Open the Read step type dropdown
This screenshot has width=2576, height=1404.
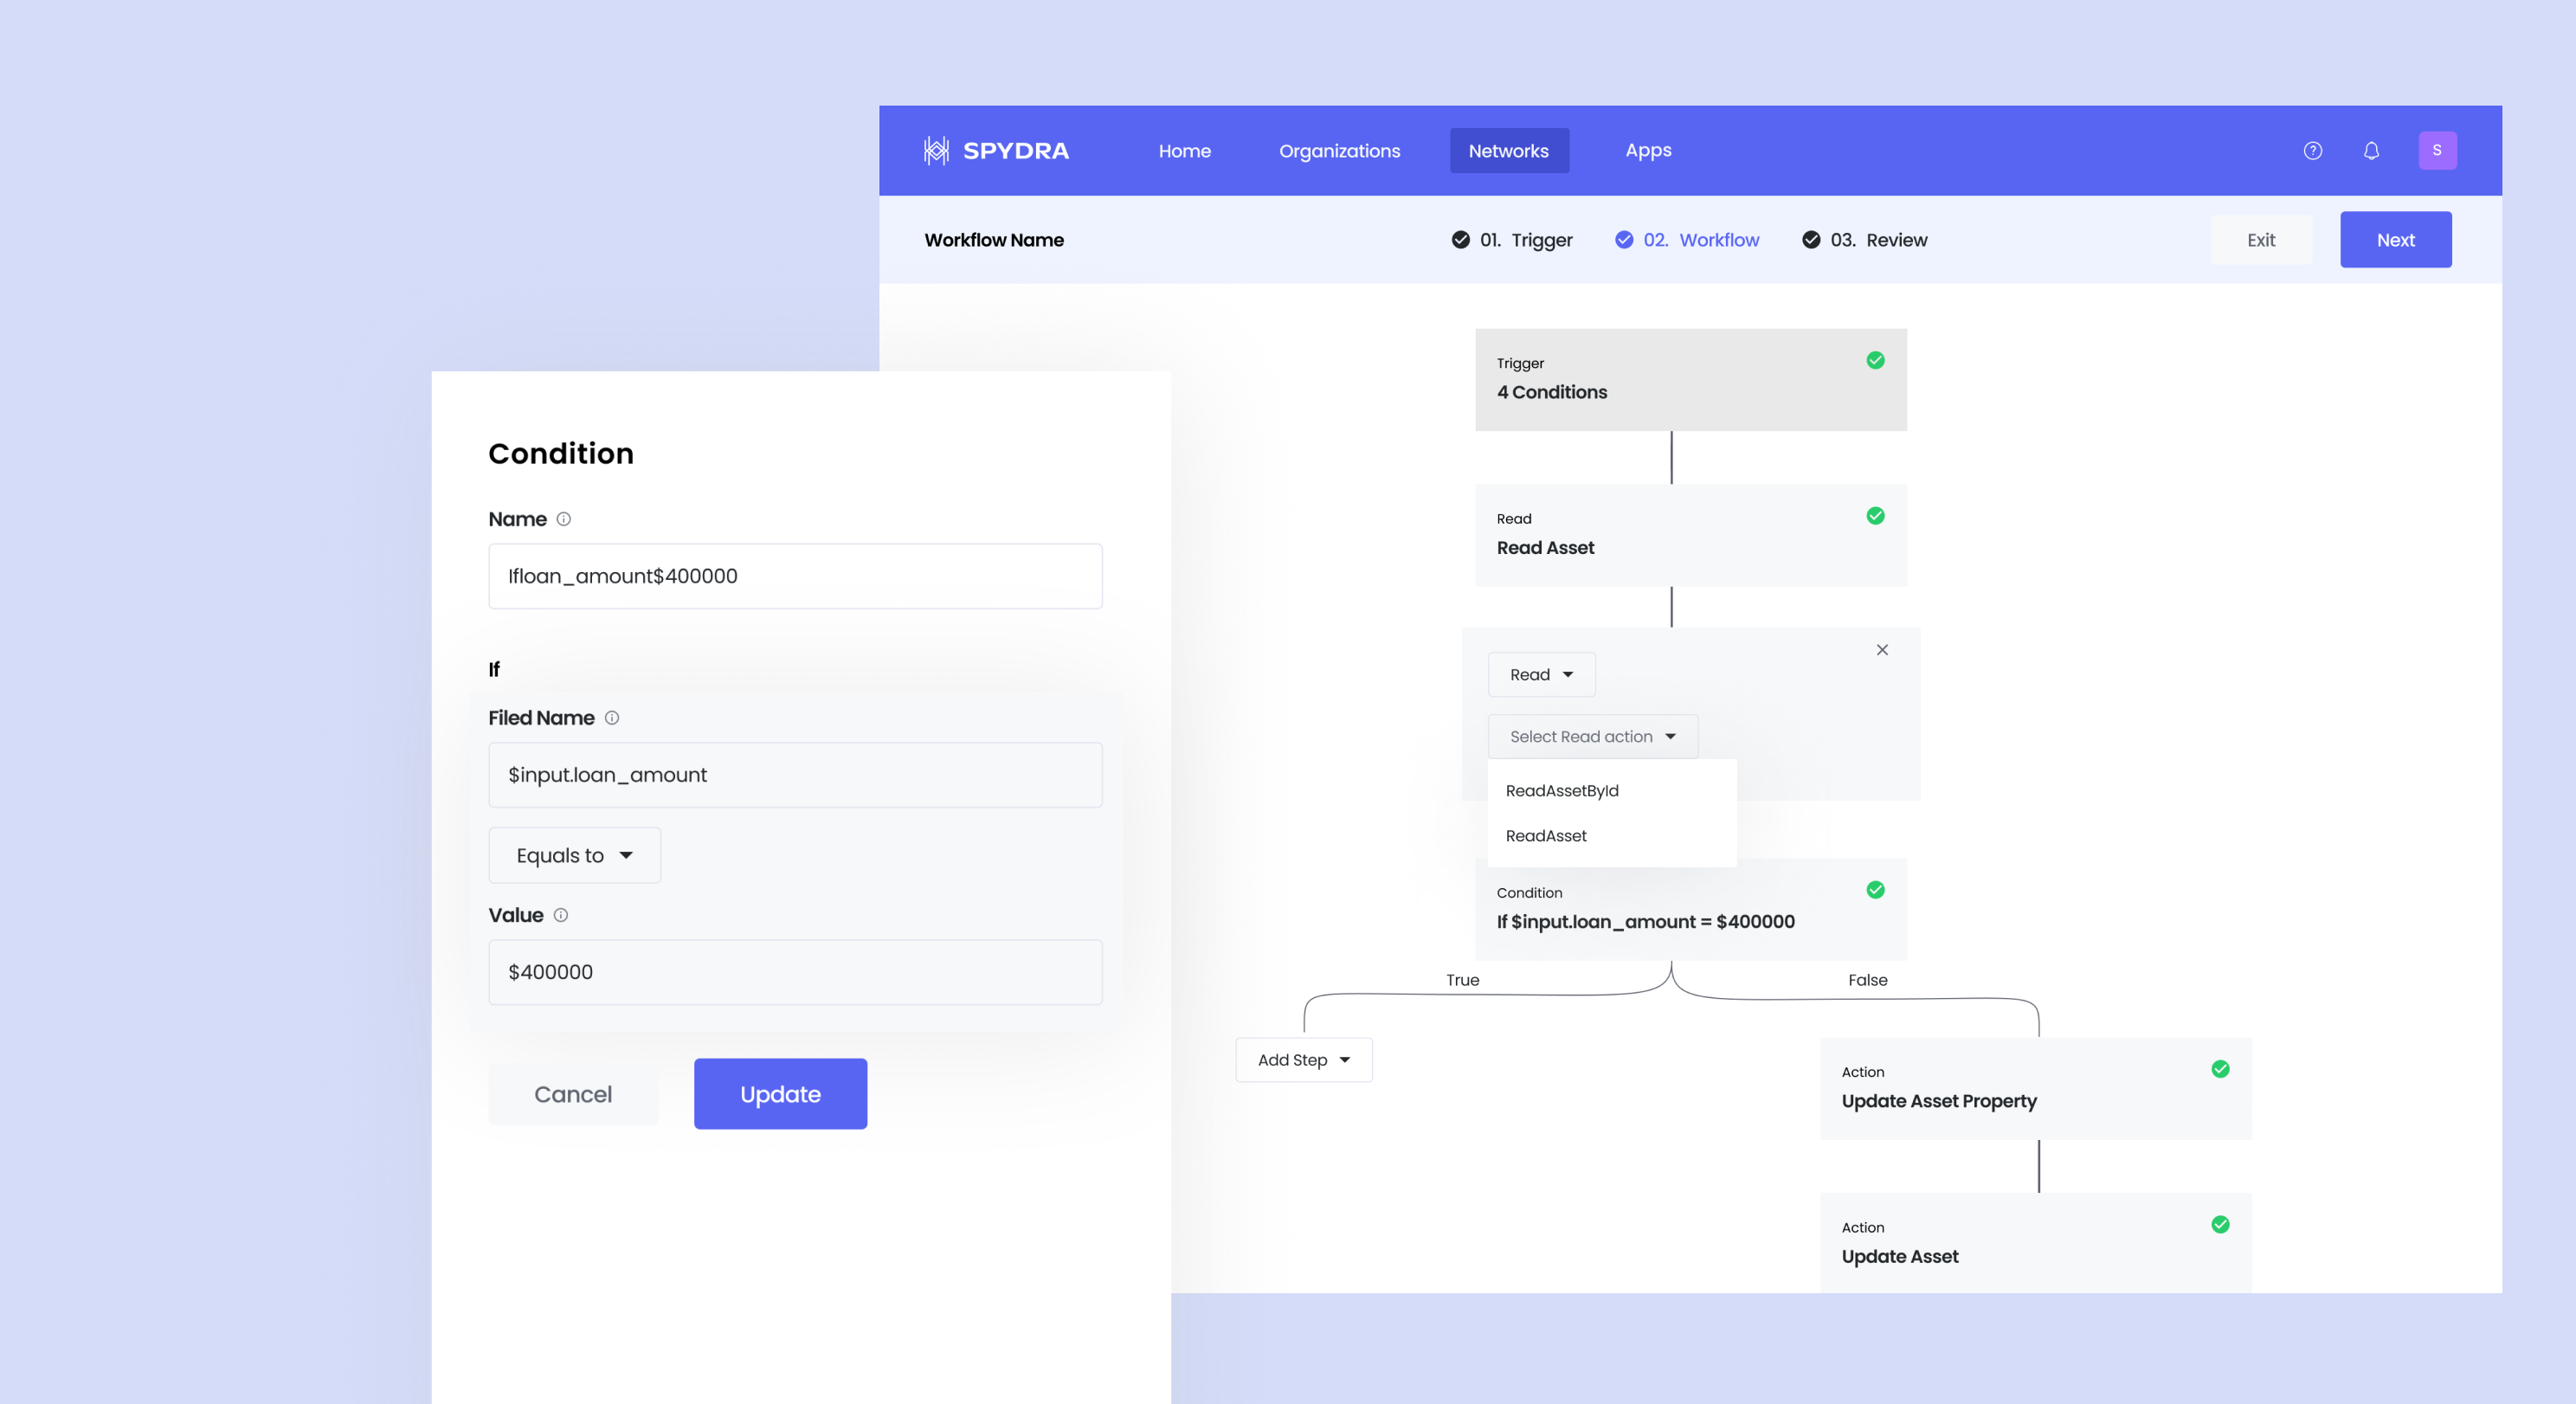pyautogui.click(x=1541, y=674)
